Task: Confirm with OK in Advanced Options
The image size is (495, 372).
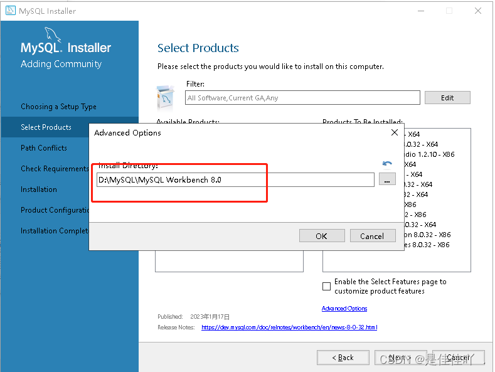Action: point(322,236)
